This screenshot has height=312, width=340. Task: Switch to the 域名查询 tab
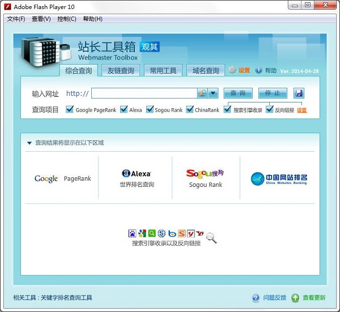206,70
